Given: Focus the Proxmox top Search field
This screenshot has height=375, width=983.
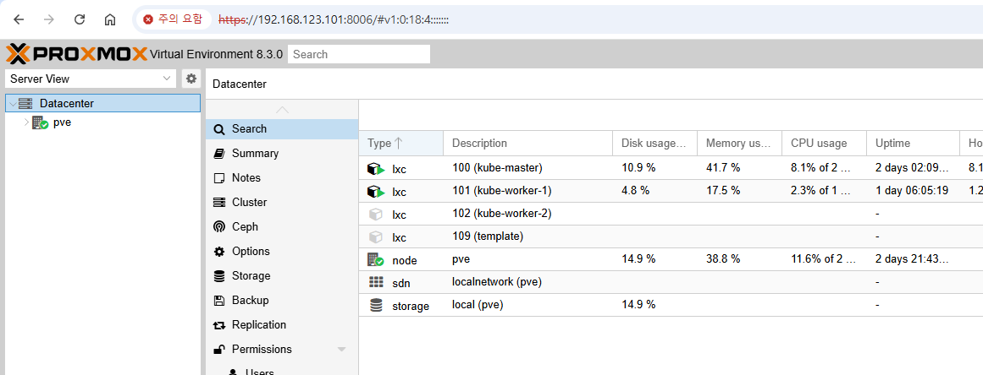Looking at the screenshot, I should (359, 54).
